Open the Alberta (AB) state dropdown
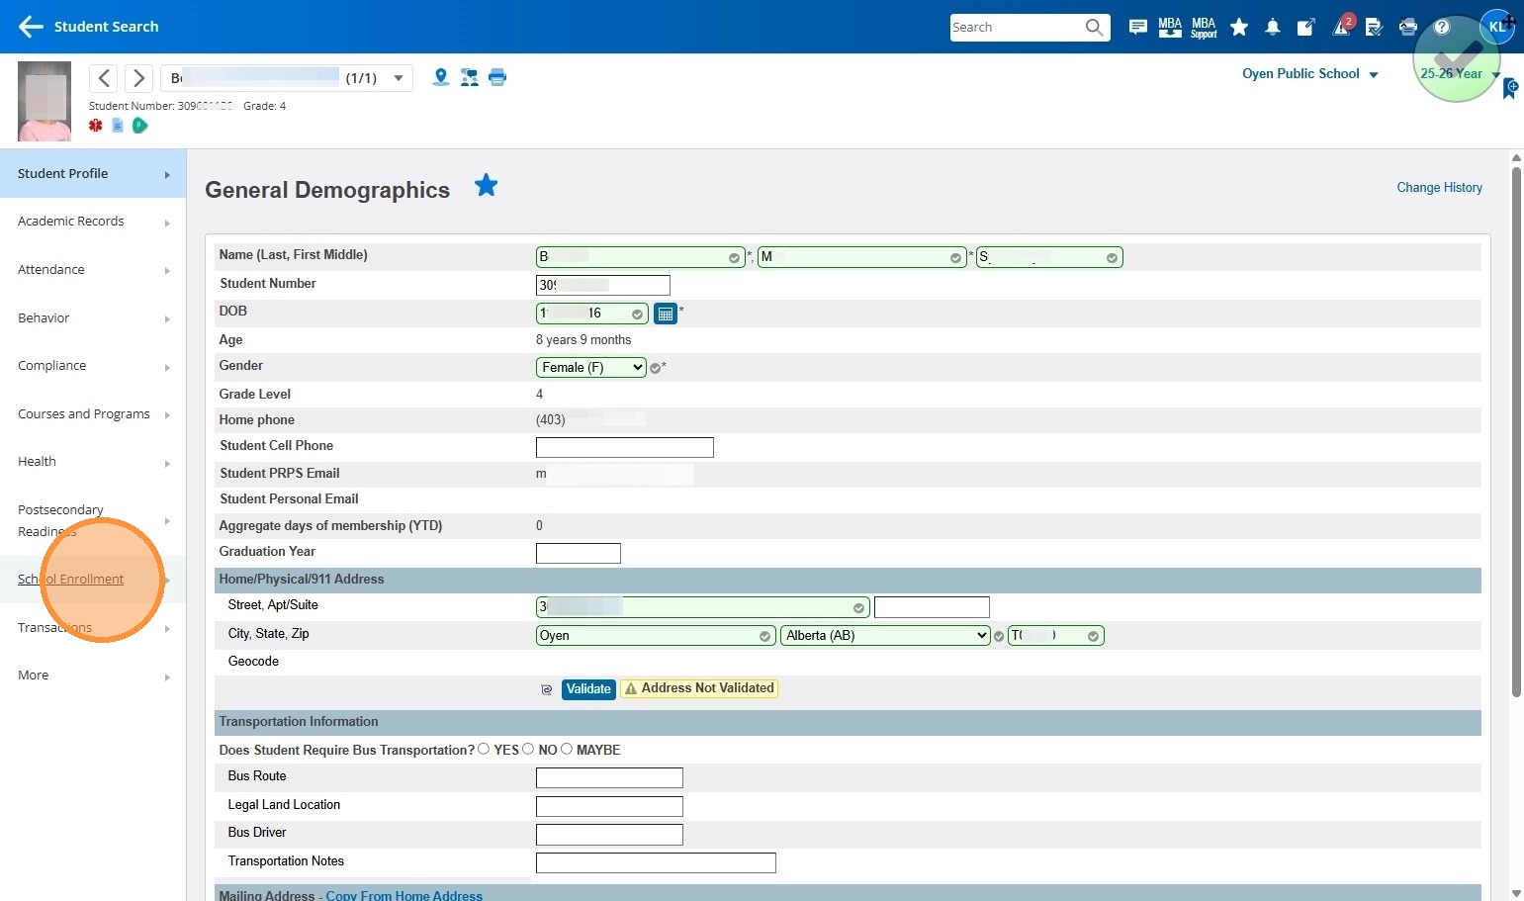The height and width of the screenshot is (901, 1524). [x=885, y=636]
